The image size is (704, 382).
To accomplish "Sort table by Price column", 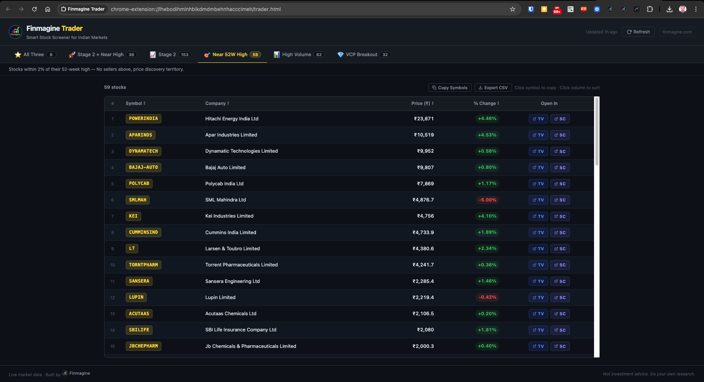I will pyautogui.click(x=422, y=103).
